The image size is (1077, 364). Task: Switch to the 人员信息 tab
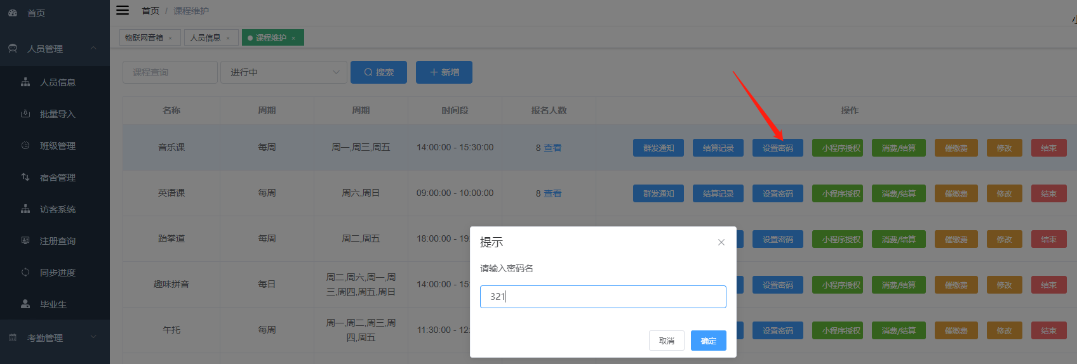click(x=211, y=37)
